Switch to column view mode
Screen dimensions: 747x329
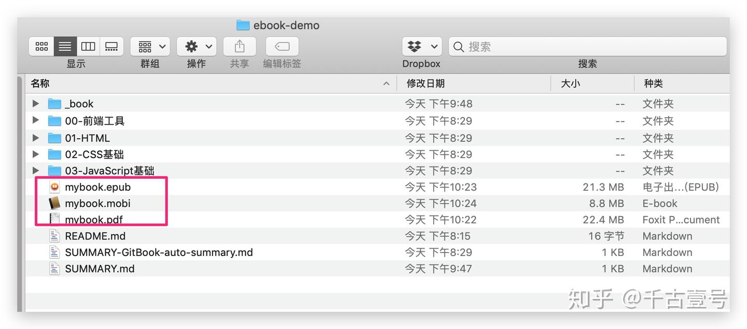(x=88, y=46)
